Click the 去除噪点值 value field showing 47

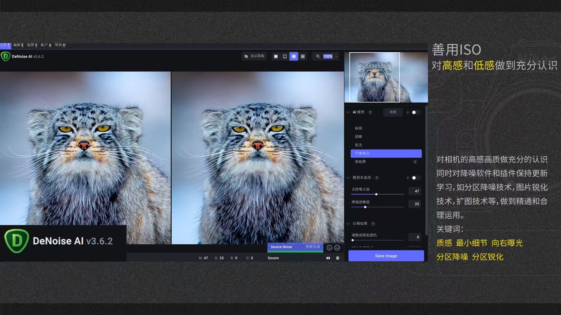click(415, 191)
